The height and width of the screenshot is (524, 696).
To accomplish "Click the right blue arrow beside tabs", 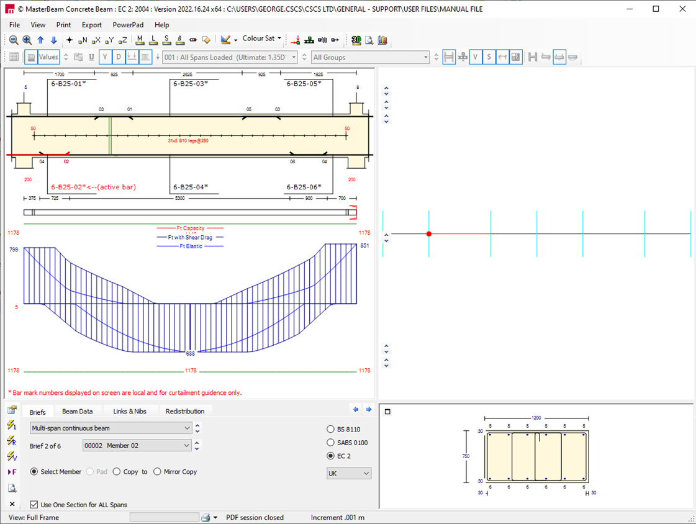I will (x=368, y=409).
